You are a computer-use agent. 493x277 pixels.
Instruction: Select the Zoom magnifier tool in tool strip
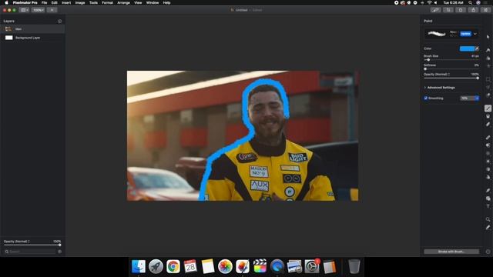tap(488, 219)
